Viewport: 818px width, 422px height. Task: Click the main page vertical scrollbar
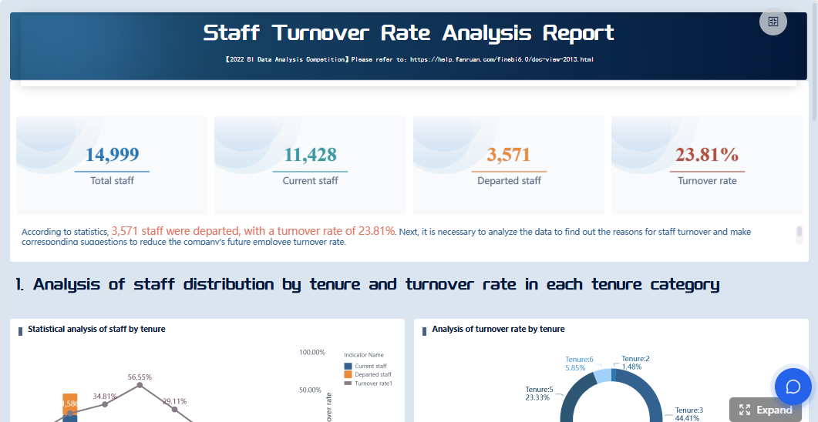click(814, 62)
